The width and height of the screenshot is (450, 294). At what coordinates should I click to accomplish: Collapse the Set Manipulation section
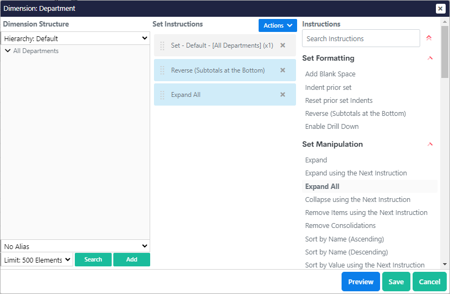point(430,145)
